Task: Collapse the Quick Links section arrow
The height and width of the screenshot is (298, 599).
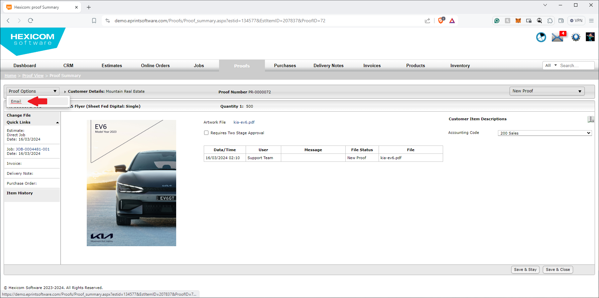Action: click(x=57, y=123)
